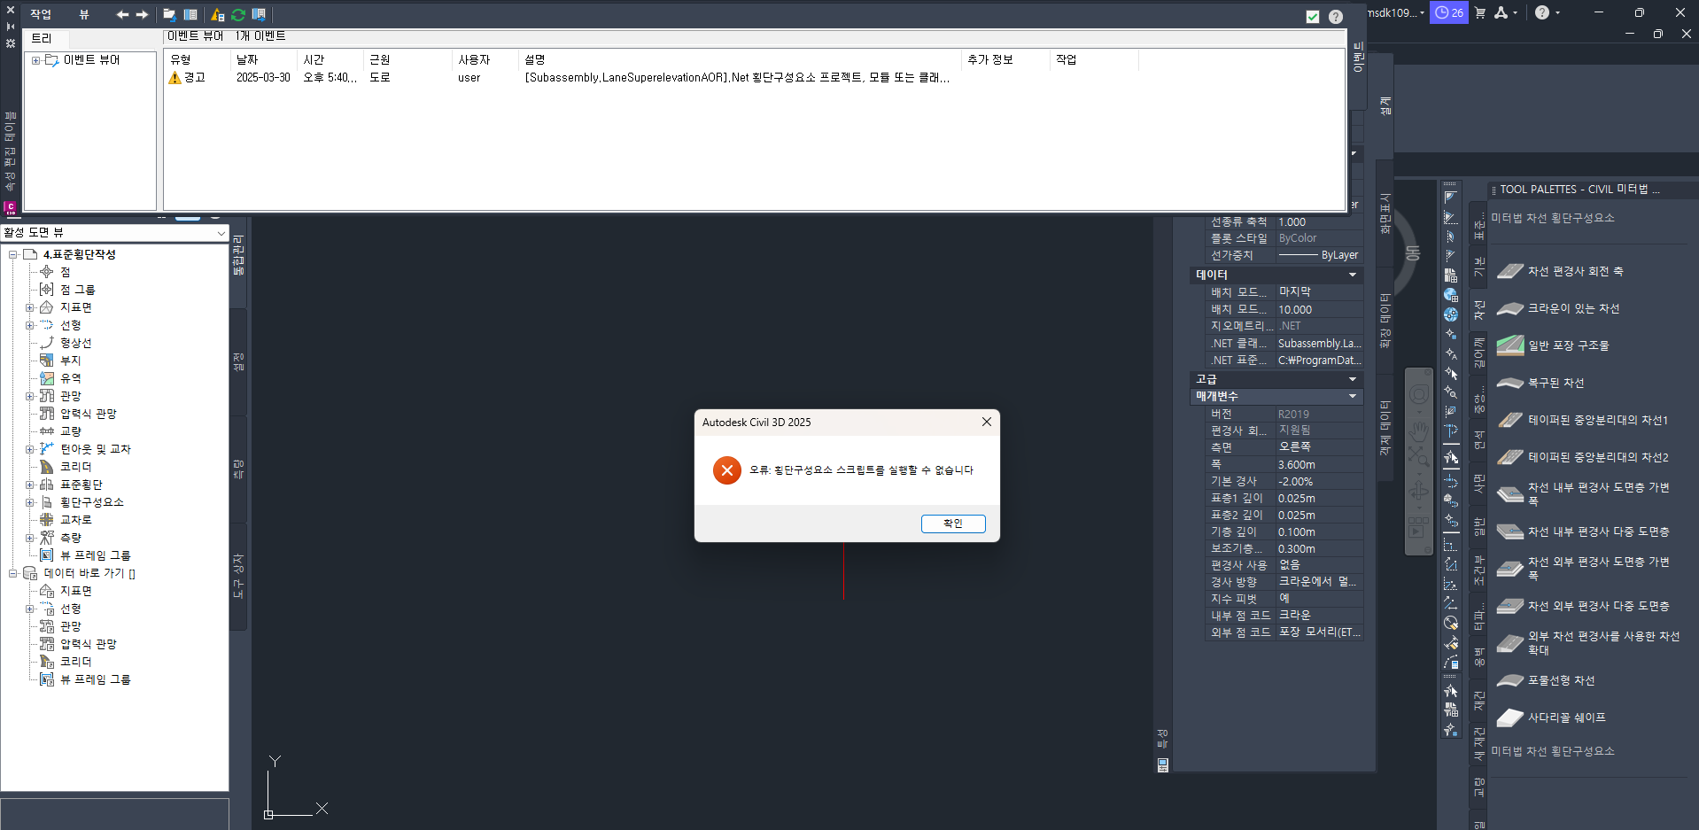Open the Autodesk App dropdown in title bar
The height and width of the screenshot is (830, 1699).
click(x=1506, y=12)
